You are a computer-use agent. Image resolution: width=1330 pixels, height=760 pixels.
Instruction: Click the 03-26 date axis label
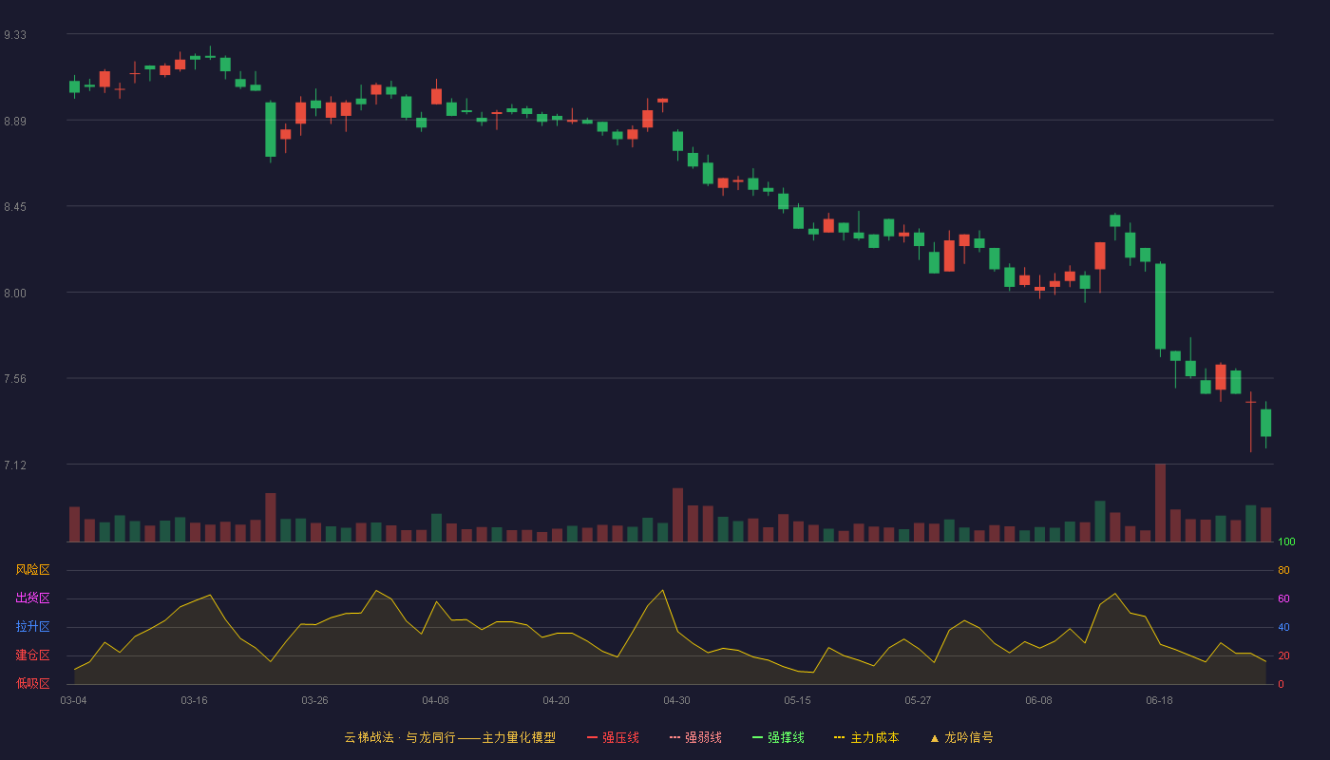click(x=314, y=700)
